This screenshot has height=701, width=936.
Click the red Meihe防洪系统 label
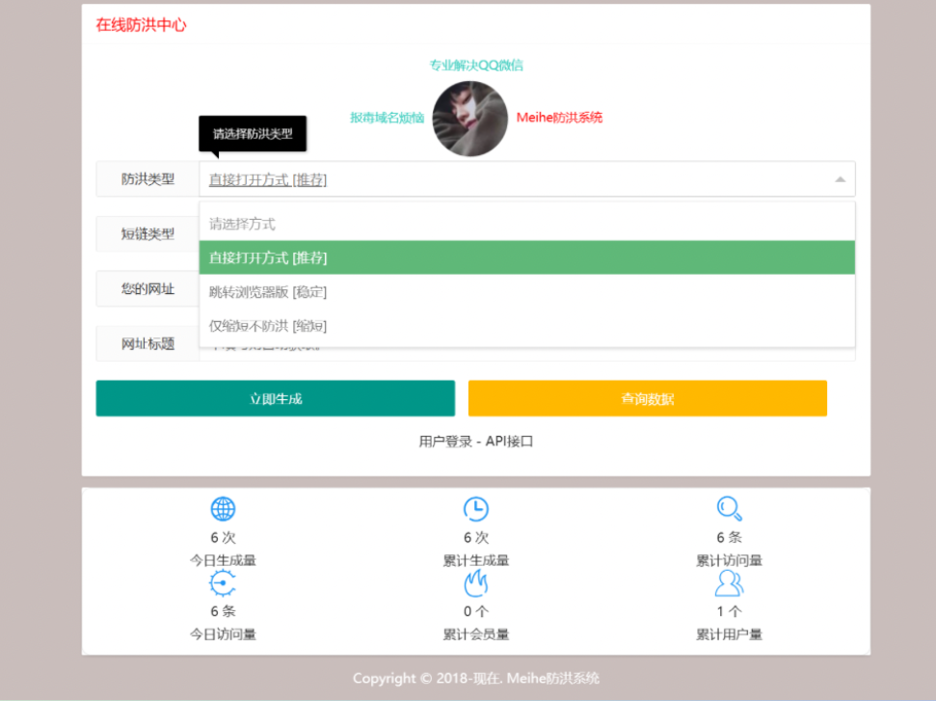(559, 118)
